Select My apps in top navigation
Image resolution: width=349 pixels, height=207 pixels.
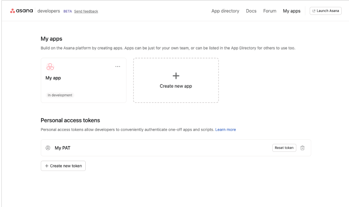pos(292,11)
